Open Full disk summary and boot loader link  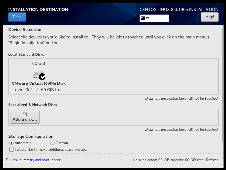point(34,160)
